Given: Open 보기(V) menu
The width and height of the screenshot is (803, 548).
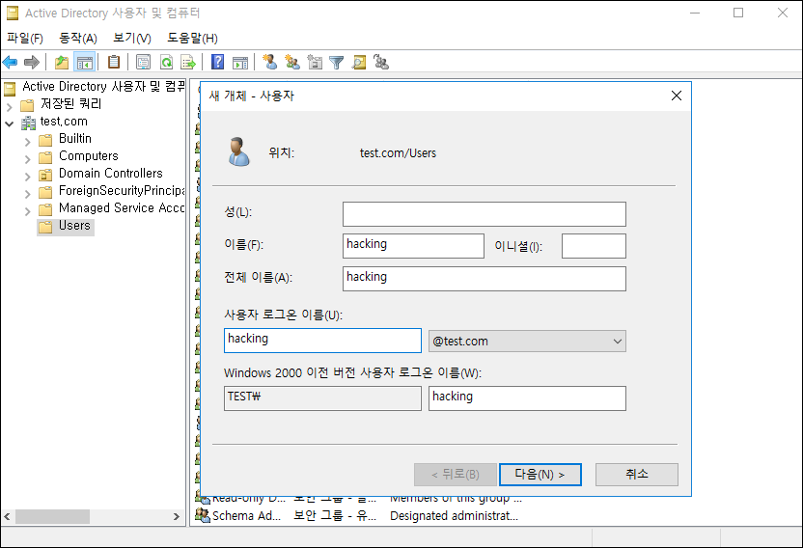Looking at the screenshot, I should coord(131,38).
